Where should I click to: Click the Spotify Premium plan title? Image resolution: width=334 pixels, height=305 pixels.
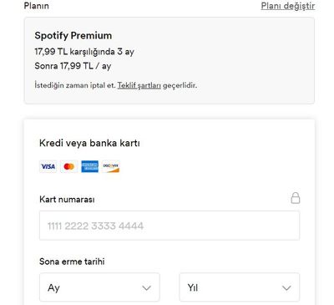point(73,36)
